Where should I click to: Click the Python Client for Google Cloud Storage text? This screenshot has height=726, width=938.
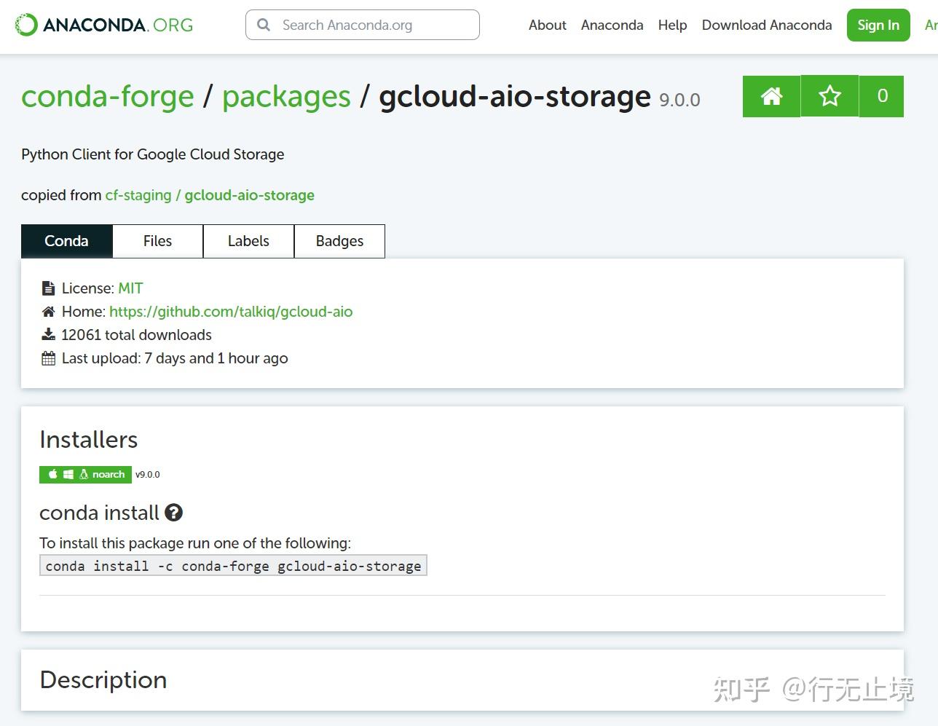click(x=153, y=154)
